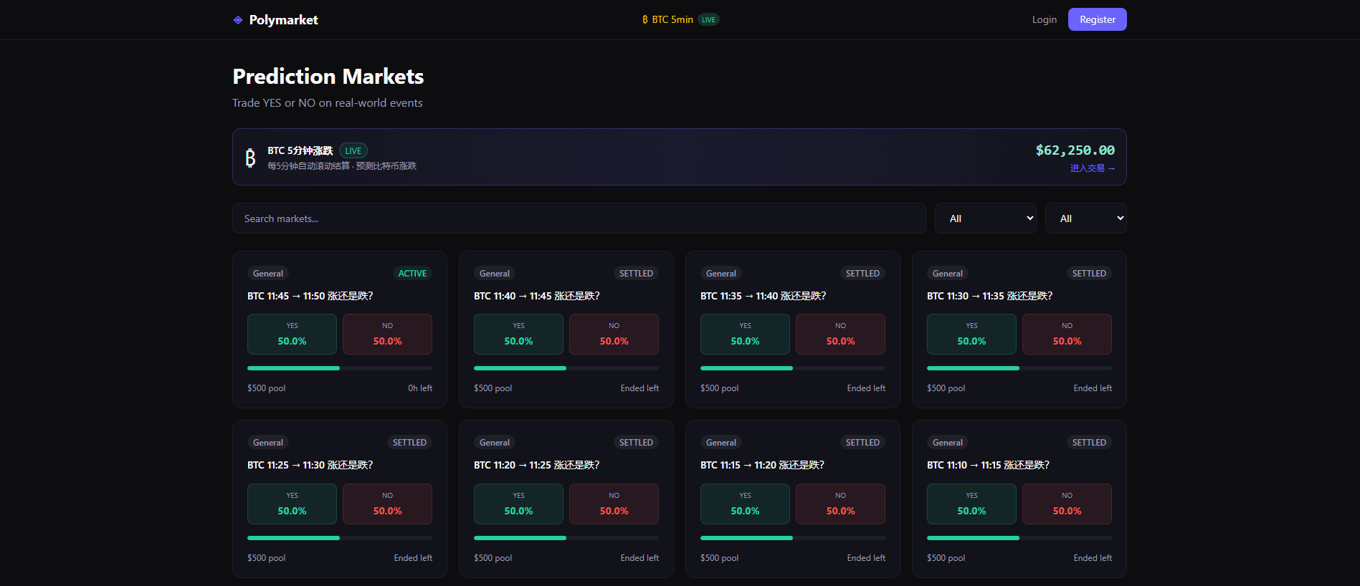This screenshot has width=1360, height=586.
Task: Click the Bitcoin symbol beside BTC 5min
Action: [645, 19]
